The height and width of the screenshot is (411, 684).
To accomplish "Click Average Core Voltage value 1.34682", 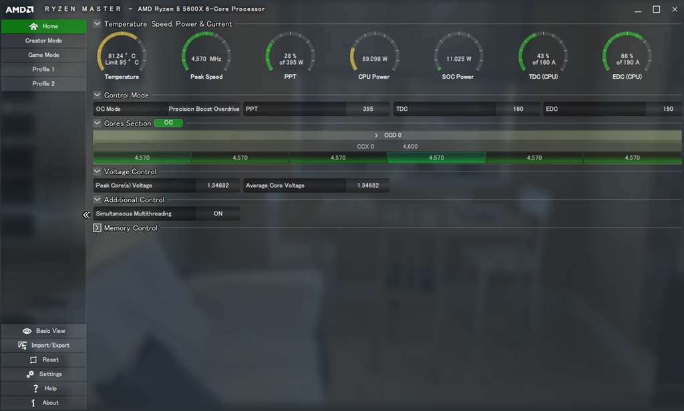I will pyautogui.click(x=368, y=185).
